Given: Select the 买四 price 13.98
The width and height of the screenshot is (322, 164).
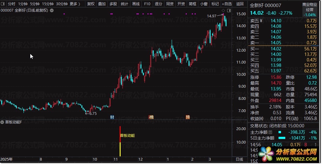Looking at the screenshot, I should 276,65.
